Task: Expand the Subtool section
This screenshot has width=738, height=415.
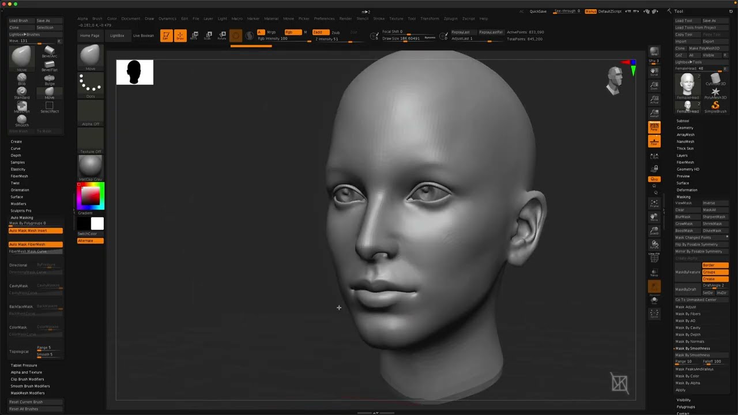Action: (x=683, y=121)
